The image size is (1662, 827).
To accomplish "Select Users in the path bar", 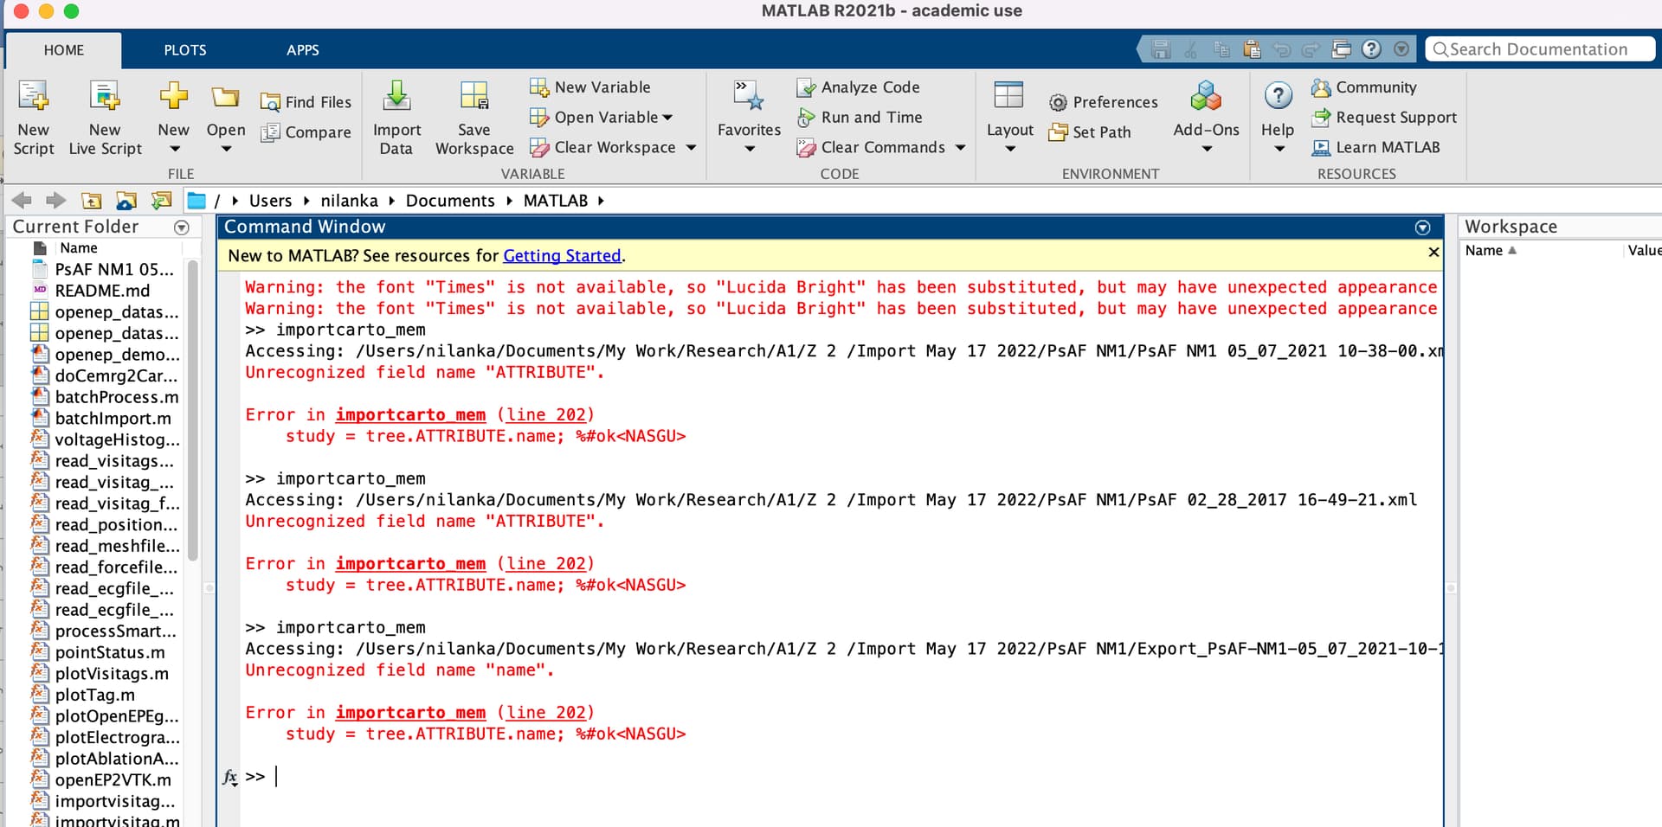I will pyautogui.click(x=270, y=201).
